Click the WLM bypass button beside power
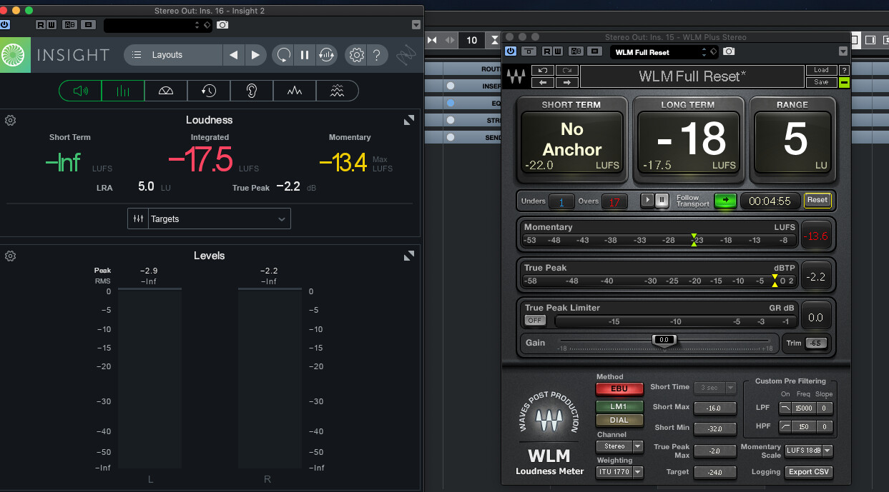 click(x=529, y=51)
